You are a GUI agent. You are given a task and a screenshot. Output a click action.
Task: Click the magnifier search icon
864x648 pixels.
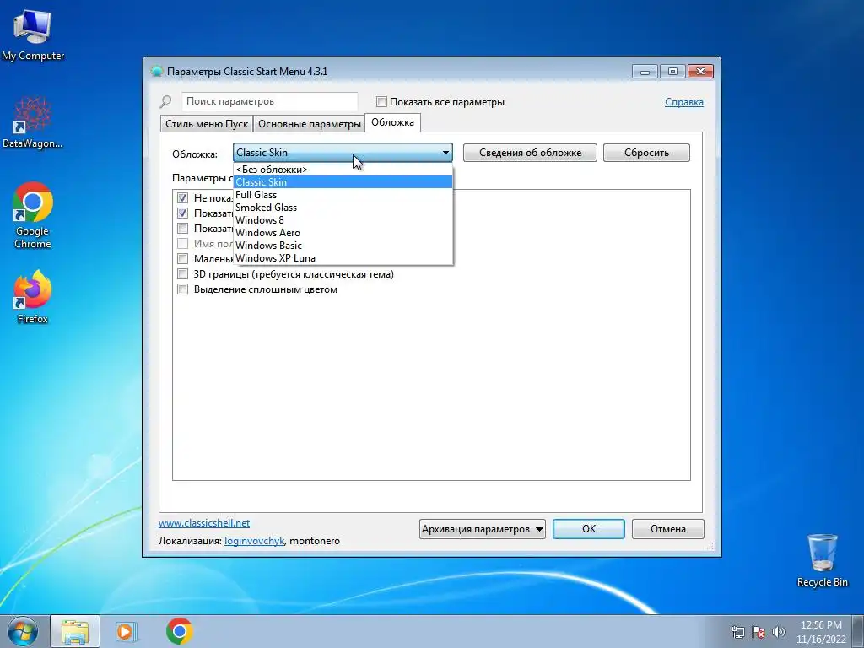[x=165, y=102]
